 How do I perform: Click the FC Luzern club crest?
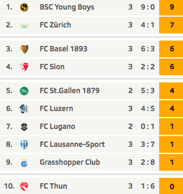pyautogui.click(x=24, y=109)
